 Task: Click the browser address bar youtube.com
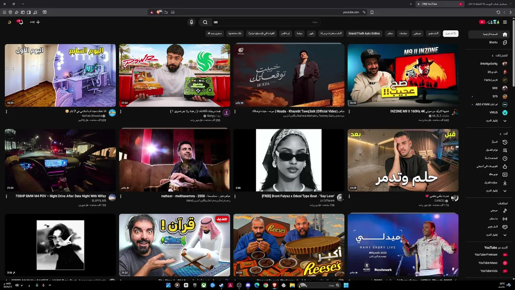point(351,12)
